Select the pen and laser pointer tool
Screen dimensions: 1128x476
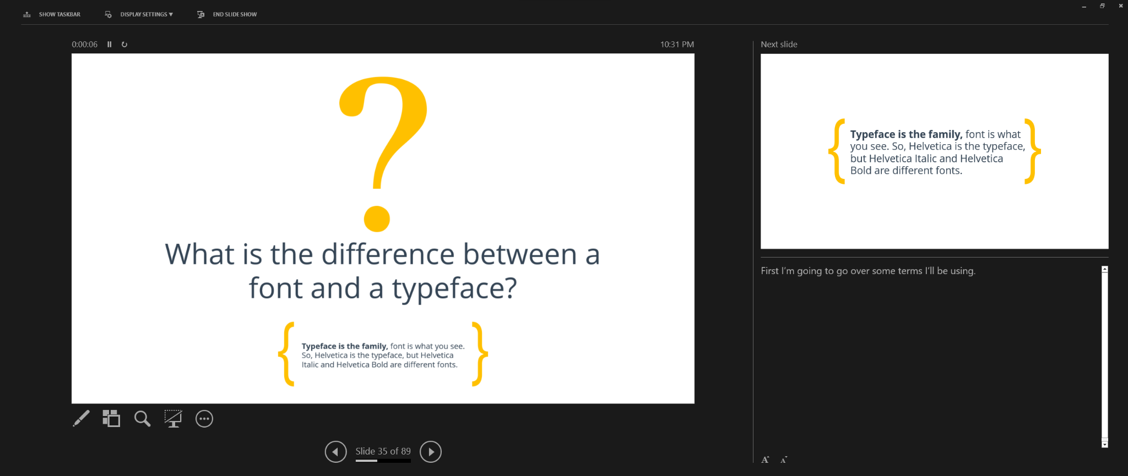tap(81, 419)
